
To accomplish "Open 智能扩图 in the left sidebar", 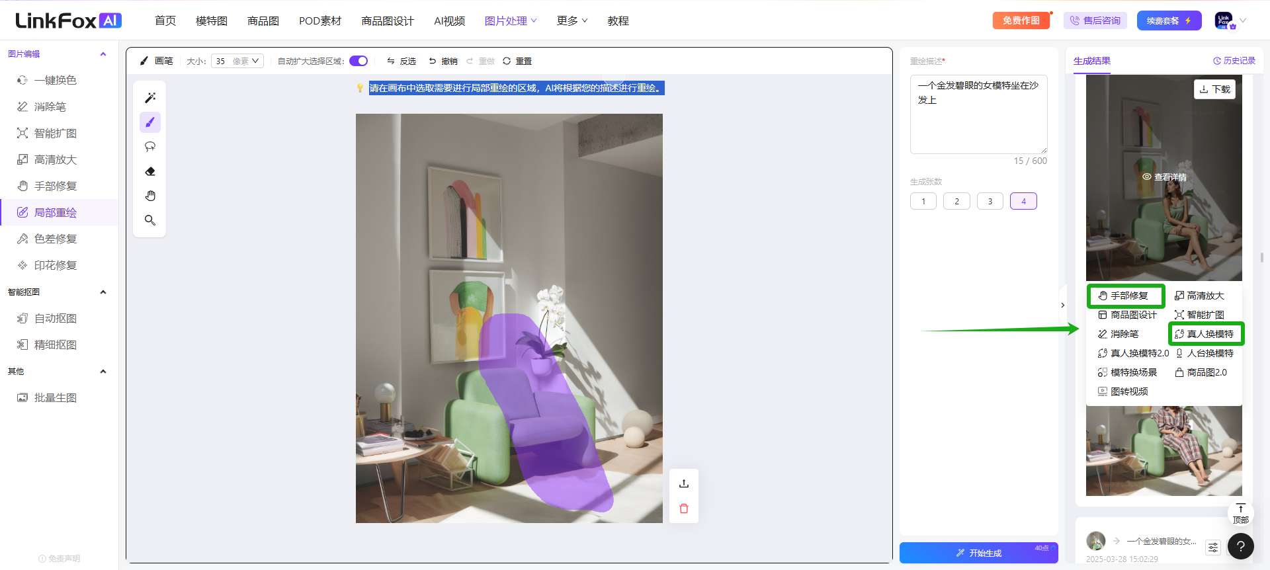I will [x=56, y=133].
